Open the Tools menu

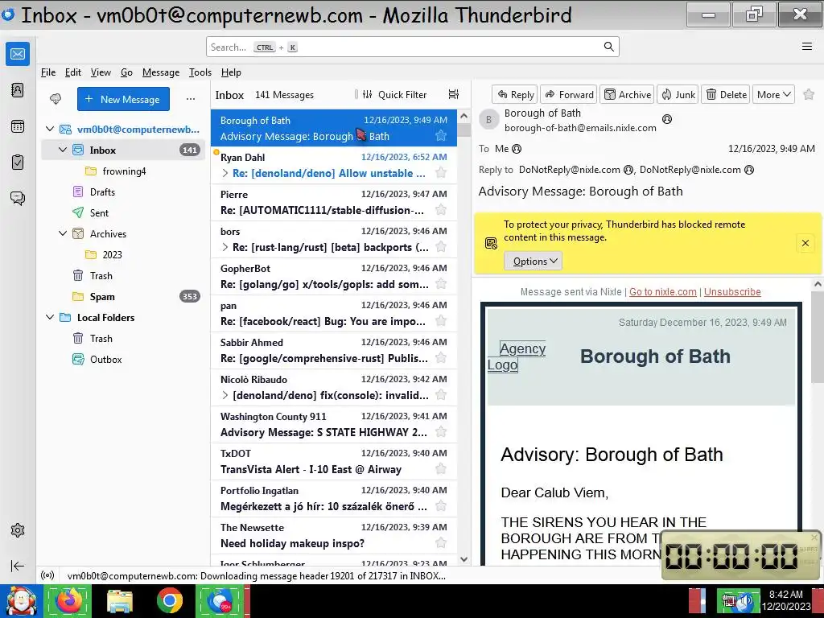(200, 72)
